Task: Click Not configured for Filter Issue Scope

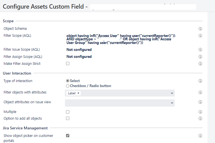Action: 79,50
